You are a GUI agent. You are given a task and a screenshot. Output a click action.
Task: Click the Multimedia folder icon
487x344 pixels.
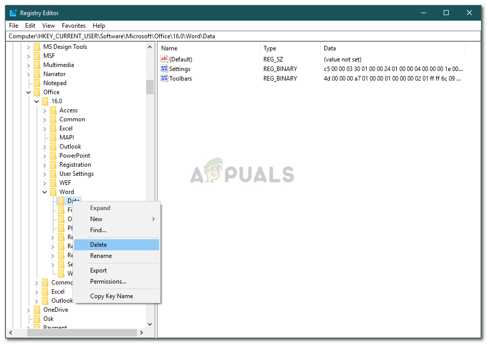coord(37,65)
